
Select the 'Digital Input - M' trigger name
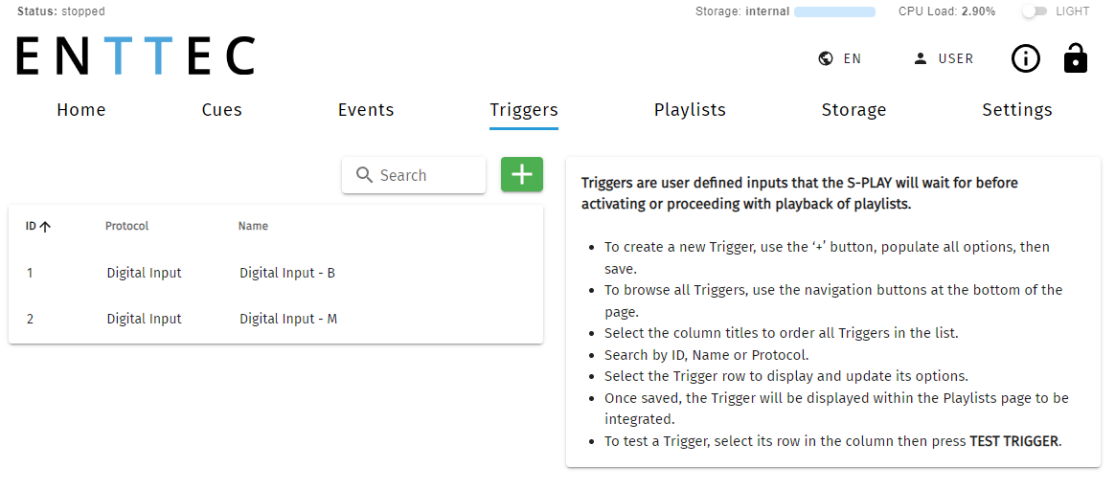(288, 319)
